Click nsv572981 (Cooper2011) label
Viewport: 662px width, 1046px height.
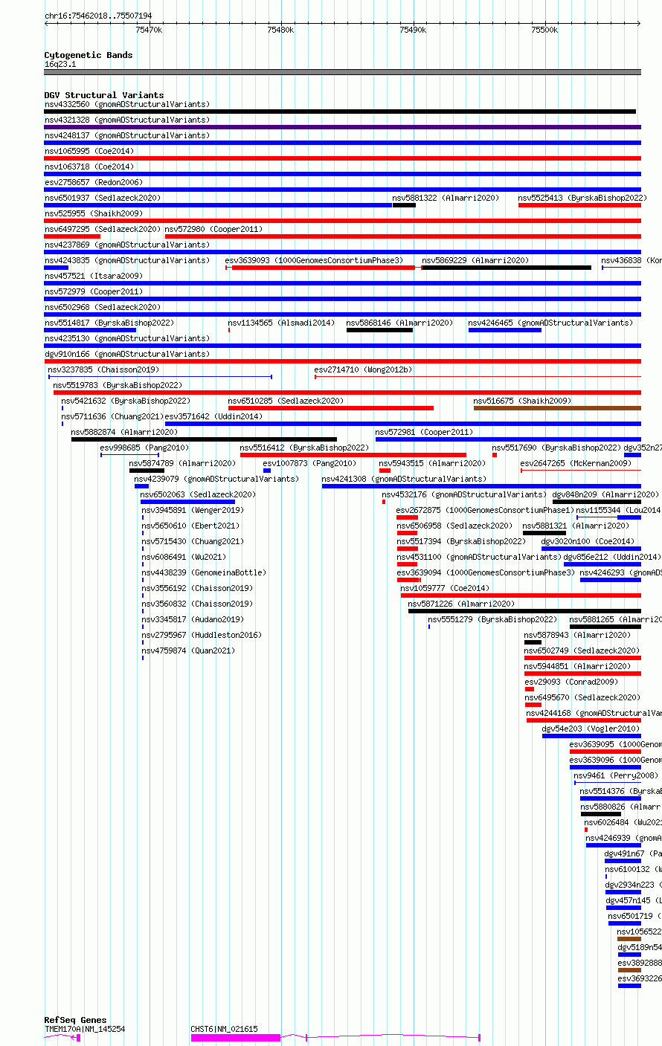pyautogui.click(x=424, y=432)
